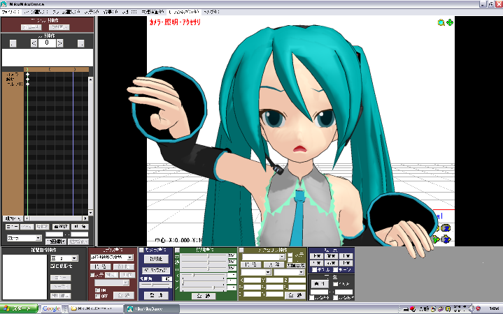Viewport: 503px width, 314px height.
Task: Select the ON radio button in model panel
Action: (x=97, y=290)
